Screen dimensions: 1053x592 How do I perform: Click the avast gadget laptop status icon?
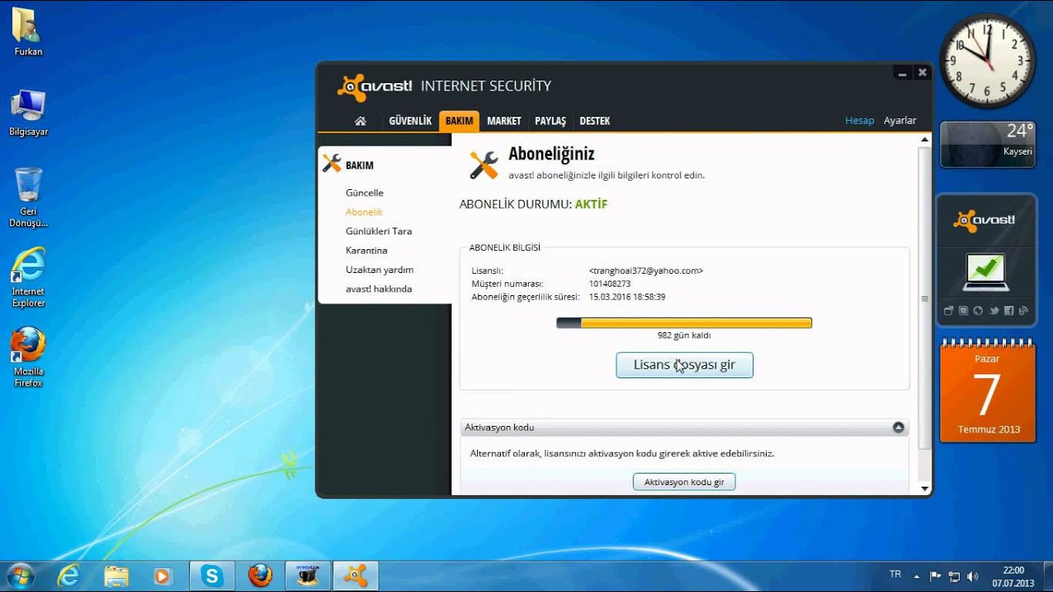(986, 272)
